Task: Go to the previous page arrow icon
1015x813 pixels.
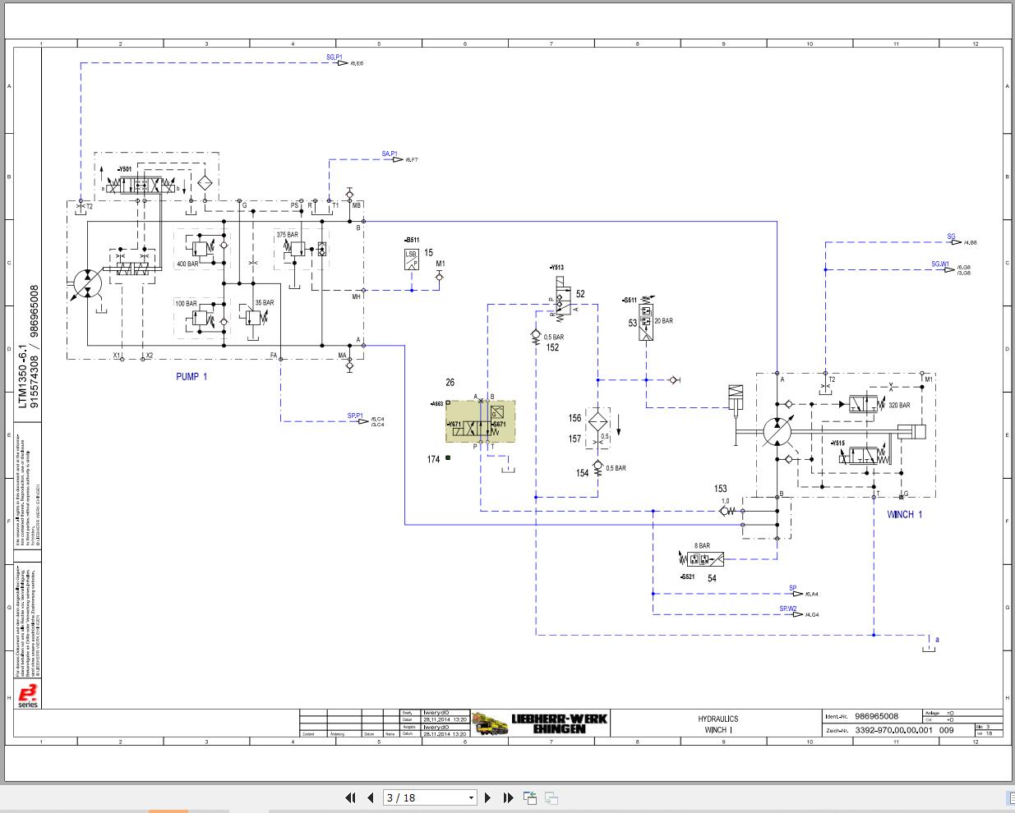Action: [371, 797]
